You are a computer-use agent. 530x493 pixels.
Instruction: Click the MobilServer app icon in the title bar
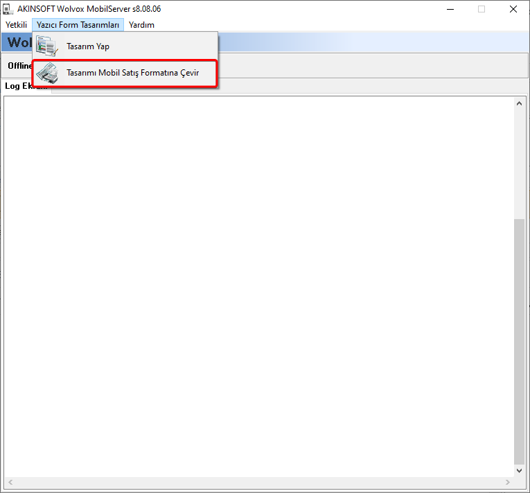click(8, 9)
